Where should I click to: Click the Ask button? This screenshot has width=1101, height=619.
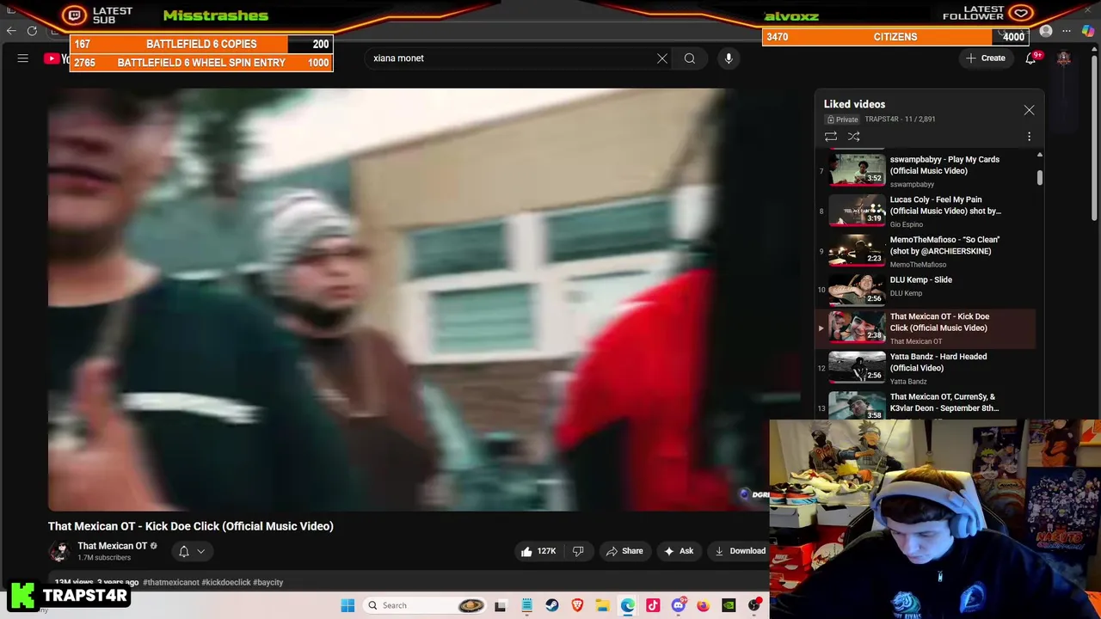[678, 551]
